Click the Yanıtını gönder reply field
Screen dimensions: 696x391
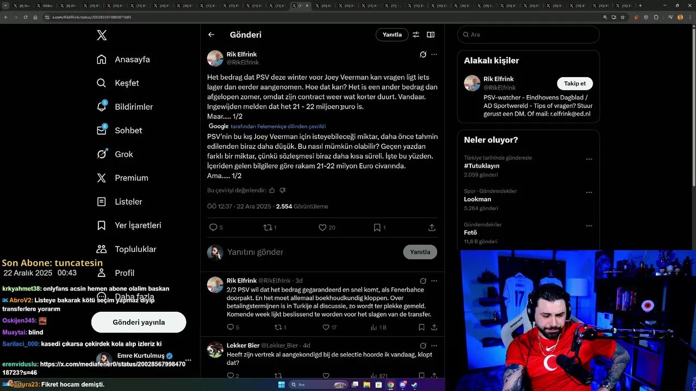point(313,252)
